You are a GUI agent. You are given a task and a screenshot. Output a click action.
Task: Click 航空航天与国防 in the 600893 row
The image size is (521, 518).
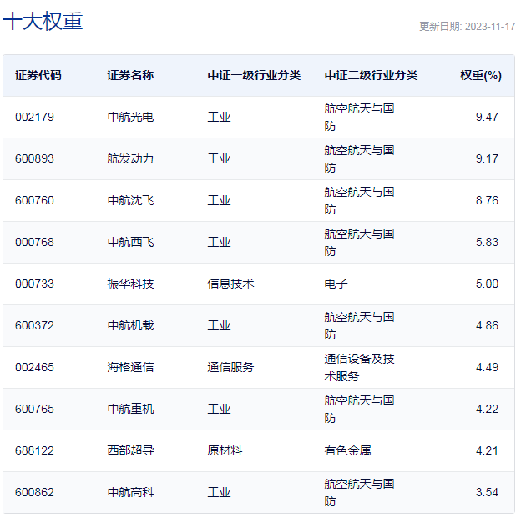359,158
